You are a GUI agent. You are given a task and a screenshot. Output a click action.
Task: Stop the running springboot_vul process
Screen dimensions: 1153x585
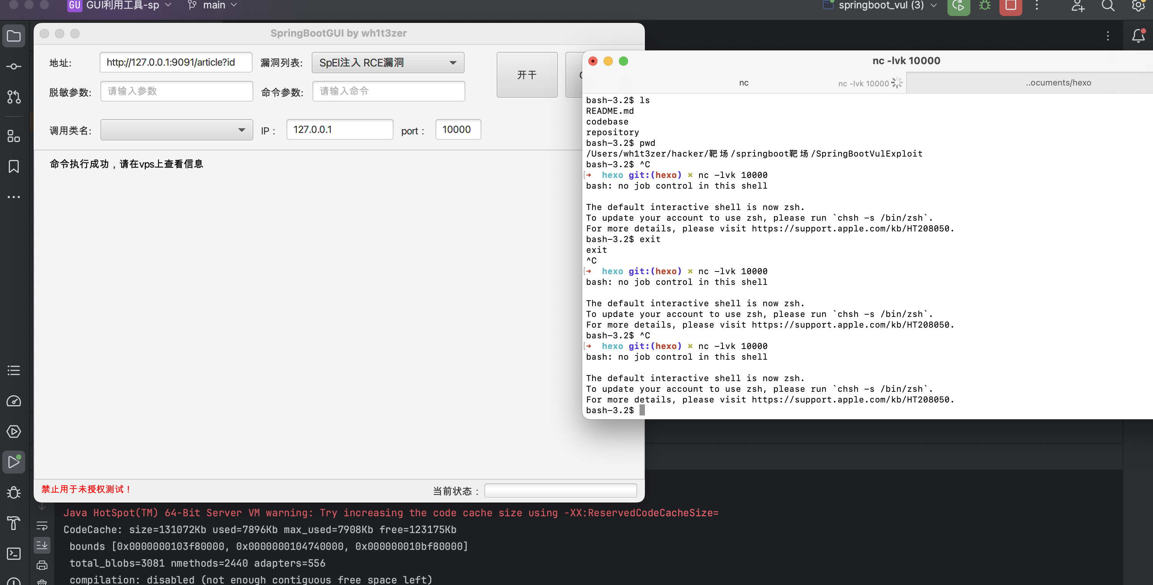pyautogui.click(x=1010, y=6)
